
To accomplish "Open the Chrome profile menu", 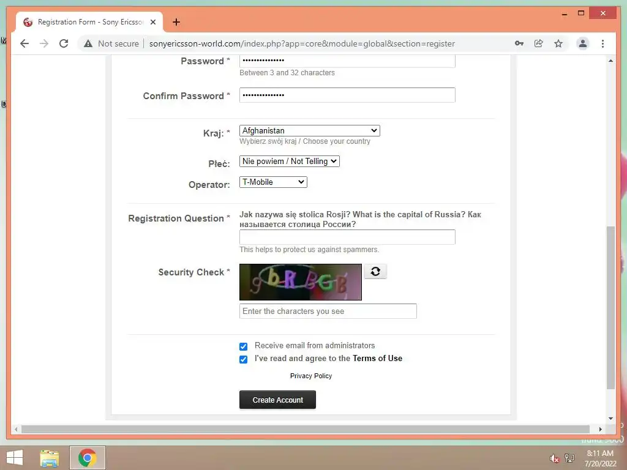I will pyautogui.click(x=583, y=43).
